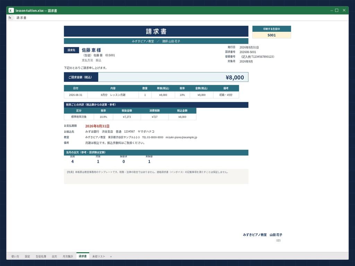Click the line item tax rate 10%
Image resolution: width=355 pixels, height=266 pixels.
tap(182, 95)
